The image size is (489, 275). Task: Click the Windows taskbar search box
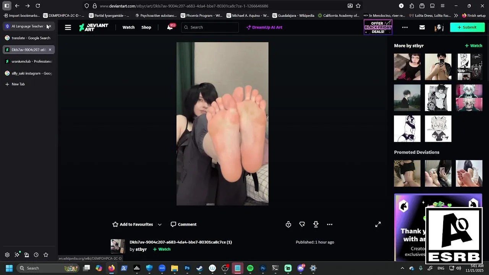point(47,268)
